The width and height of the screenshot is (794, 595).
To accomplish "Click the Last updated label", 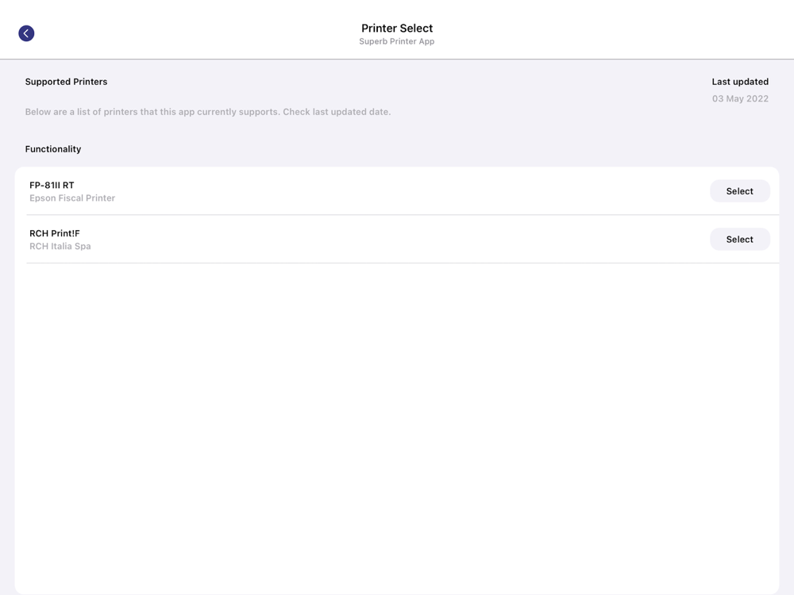I will [740, 82].
